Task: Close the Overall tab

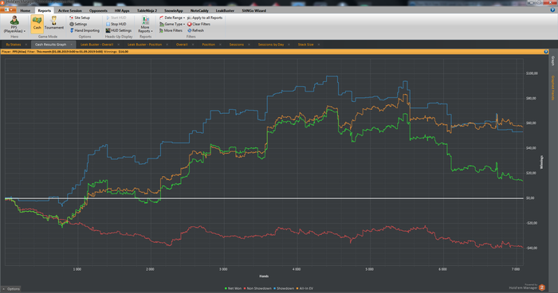Action: [x=193, y=45]
